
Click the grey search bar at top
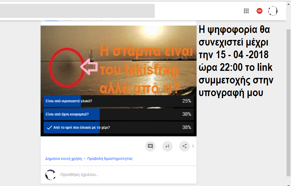(77, 11)
